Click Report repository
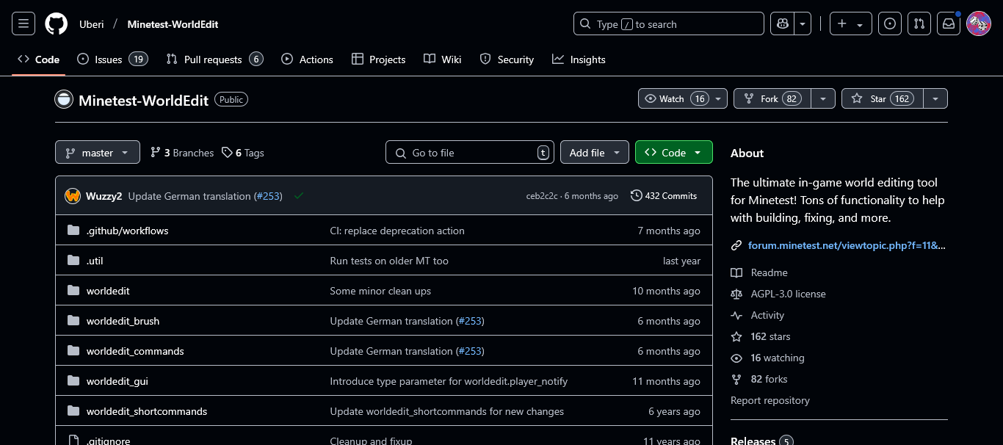This screenshot has width=1003, height=445. click(x=770, y=400)
